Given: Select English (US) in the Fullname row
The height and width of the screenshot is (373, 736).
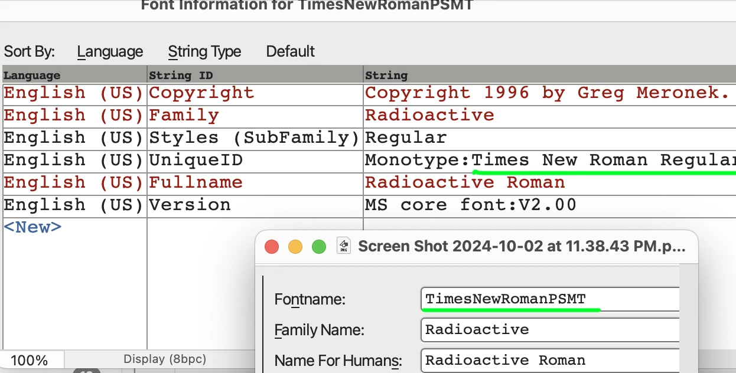Looking at the screenshot, I should click(74, 182).
